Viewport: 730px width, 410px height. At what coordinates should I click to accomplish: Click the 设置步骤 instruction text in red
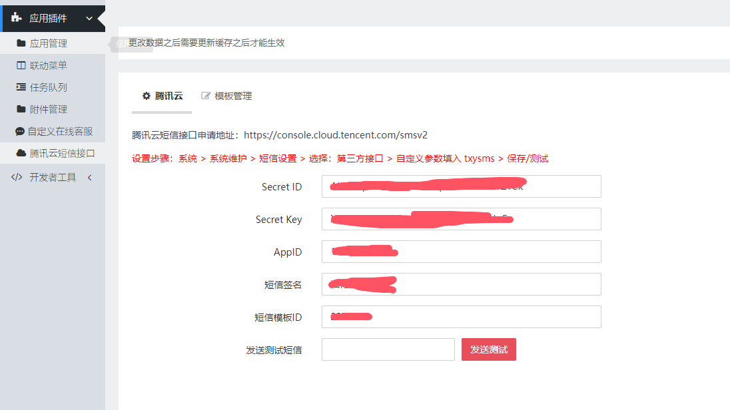pos(340,158)
